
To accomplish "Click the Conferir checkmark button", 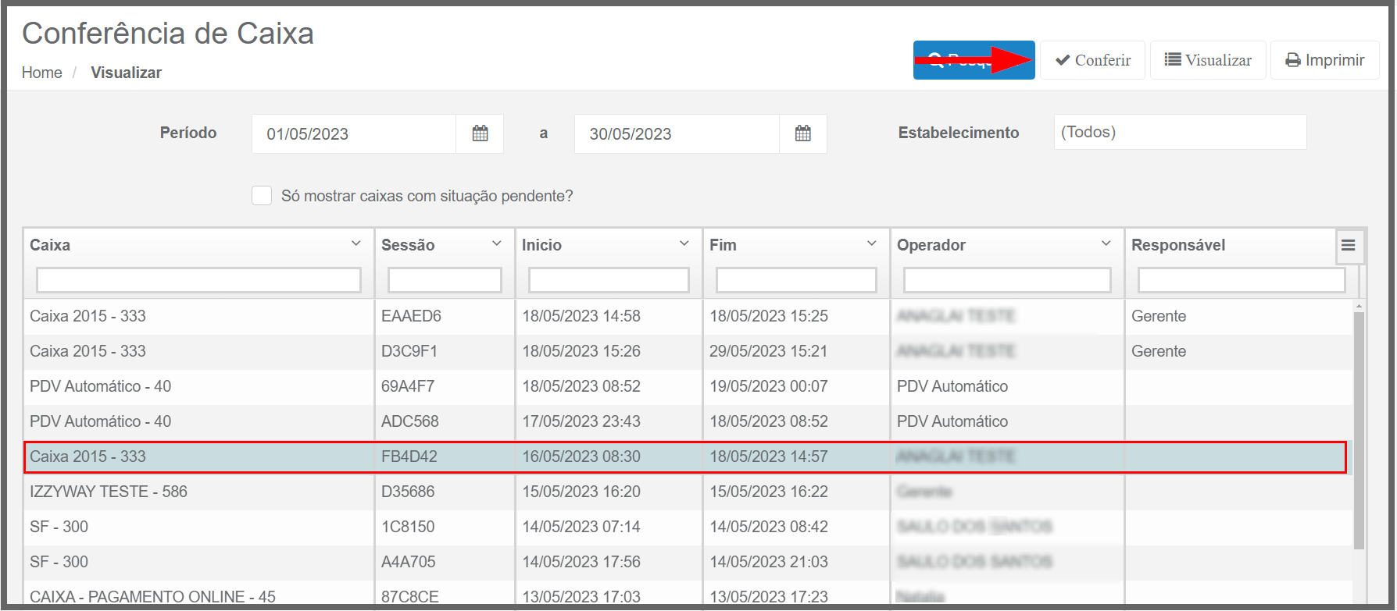I will [1092, 60].
